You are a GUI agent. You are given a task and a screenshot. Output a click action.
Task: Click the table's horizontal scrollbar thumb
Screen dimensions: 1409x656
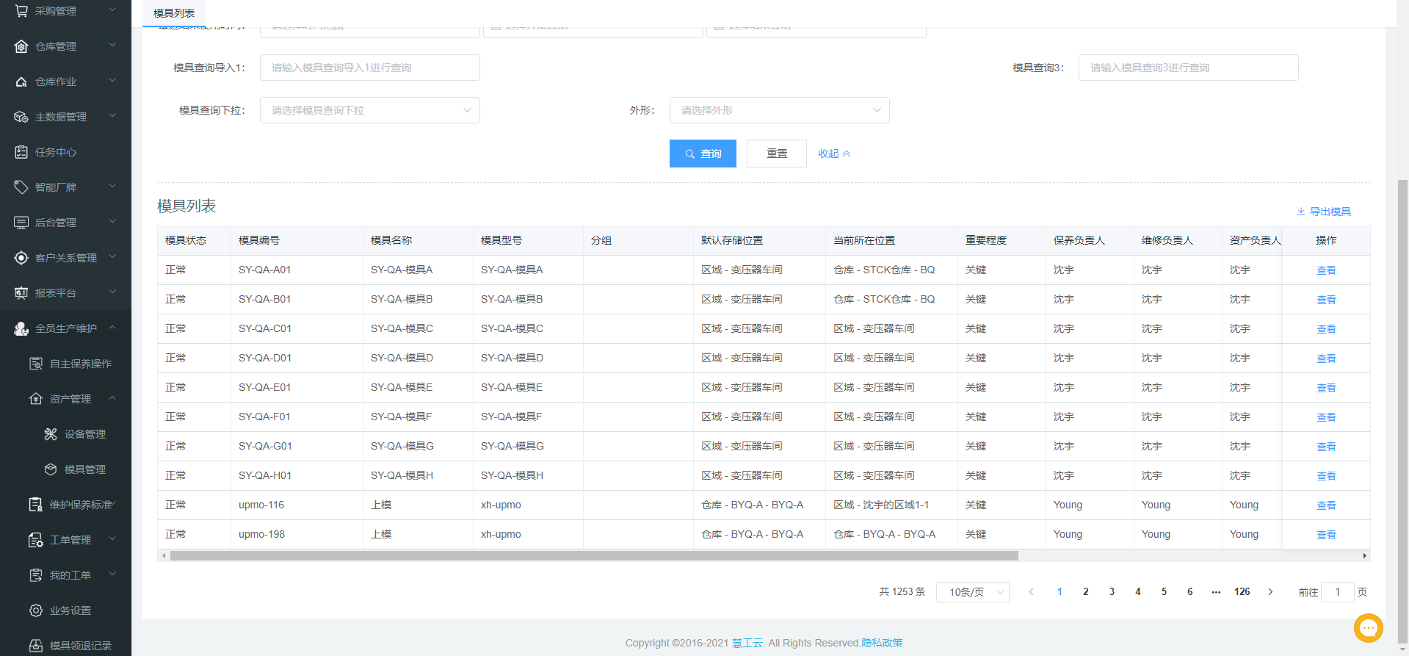point(593,556)
